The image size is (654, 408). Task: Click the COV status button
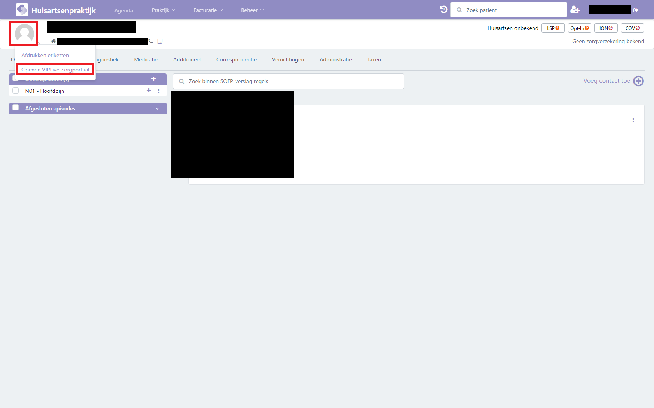(632, 28)
